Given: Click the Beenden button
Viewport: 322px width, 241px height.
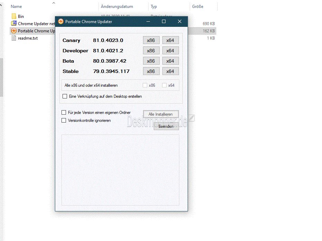Looking at the screenshot, I should point(166,126).
